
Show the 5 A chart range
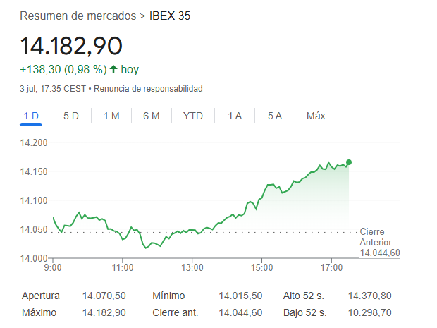pyautogui.click(x=275, y=116)
